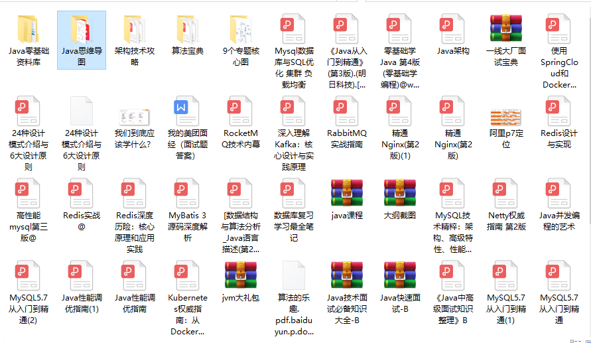
Task: Click the MyBatis 3源码深度解析 PDF icon
Action: [186, 193]
